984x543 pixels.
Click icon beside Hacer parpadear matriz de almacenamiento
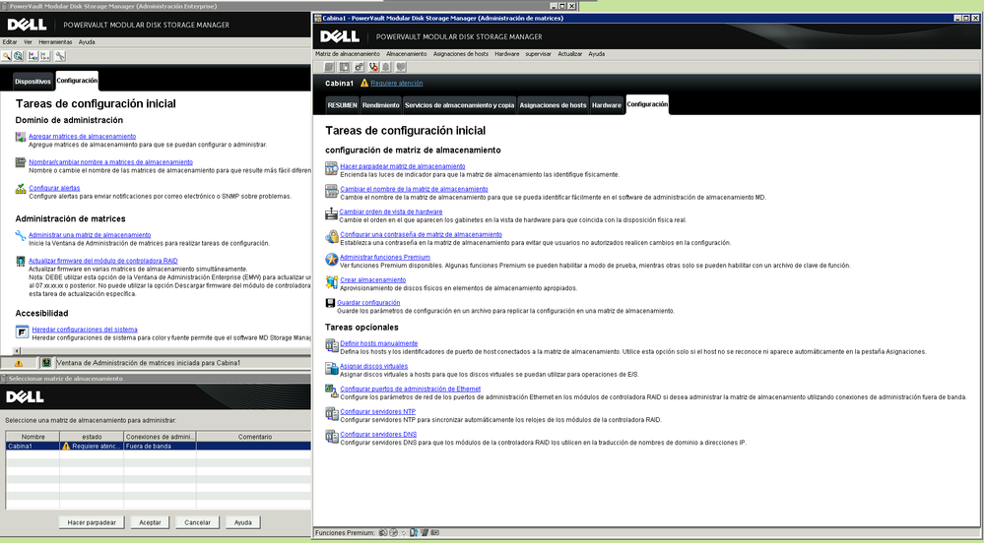point(331,168)
